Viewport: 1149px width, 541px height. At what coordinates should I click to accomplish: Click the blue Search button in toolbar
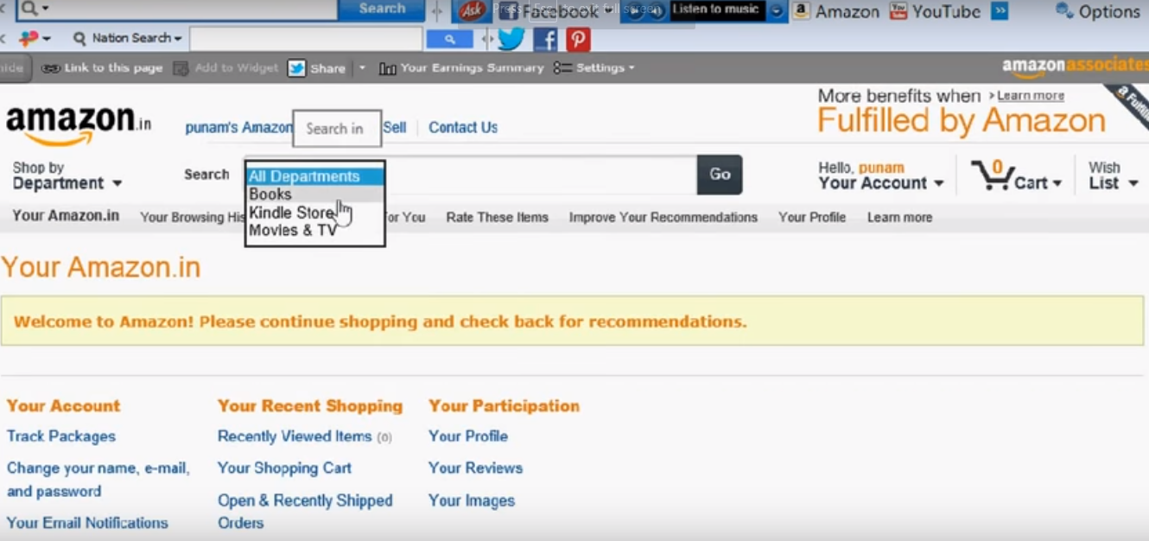tap(382, 9)
